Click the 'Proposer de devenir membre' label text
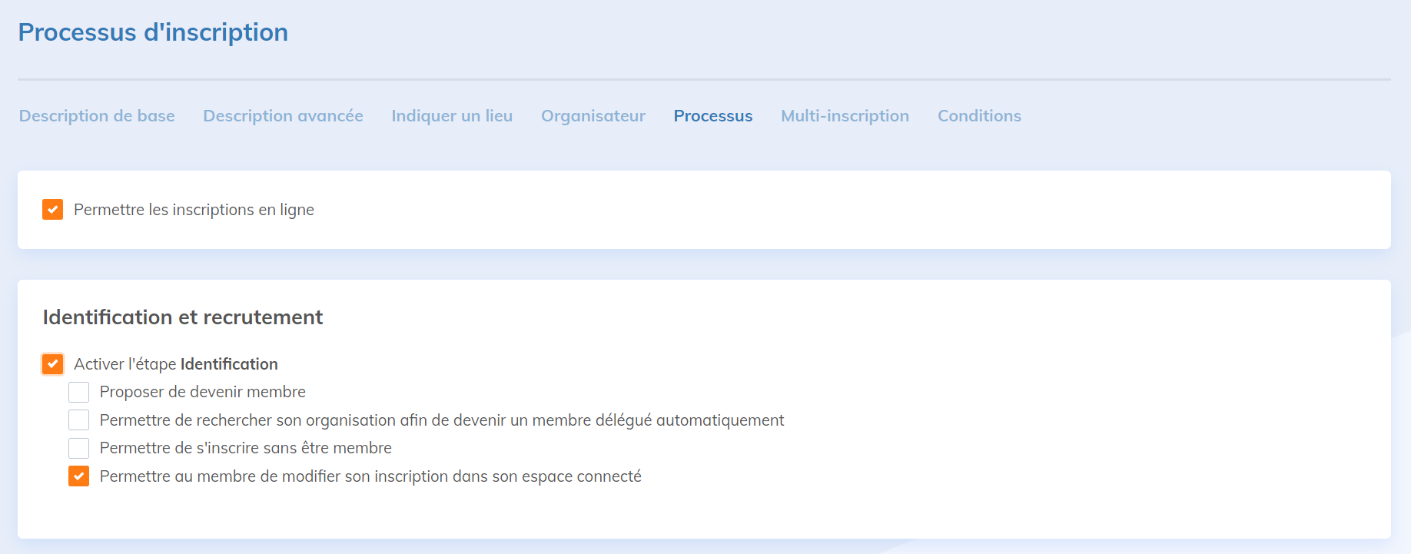 [202, 392]
